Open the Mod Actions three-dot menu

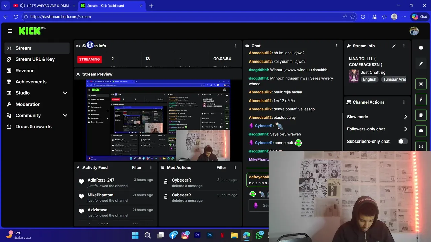(x=235, y=168)
